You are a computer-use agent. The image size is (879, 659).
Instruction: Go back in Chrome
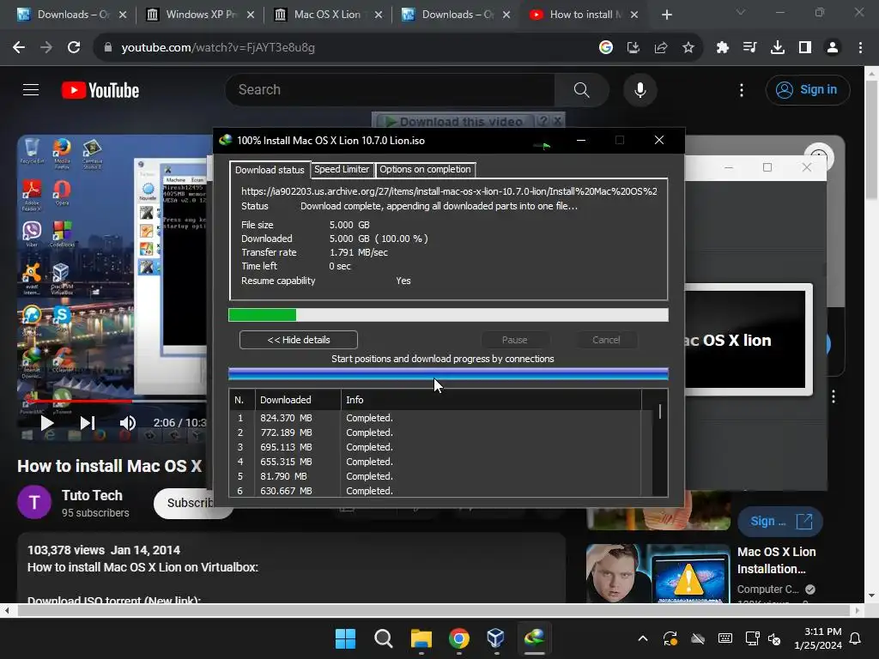[19, 48]
